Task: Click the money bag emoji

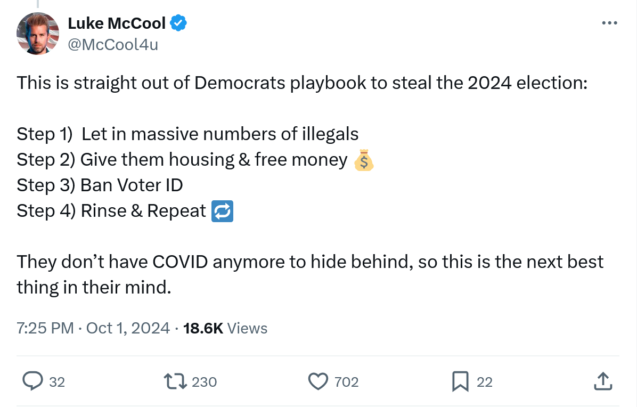Action: click(x=364, y=160)
